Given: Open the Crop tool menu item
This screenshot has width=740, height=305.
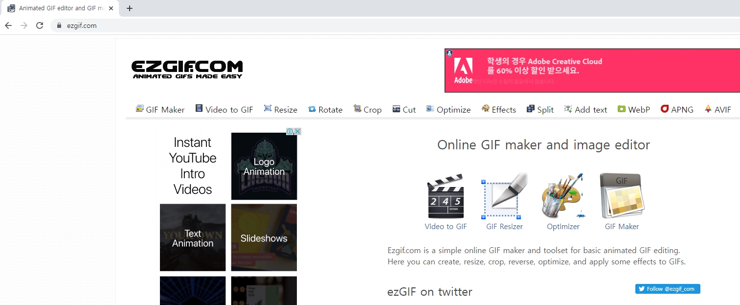Looking at the screenshot, I should (x=367, y=109).
